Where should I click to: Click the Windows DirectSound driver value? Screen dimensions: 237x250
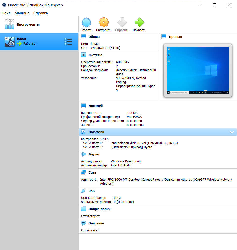(127, 161)
